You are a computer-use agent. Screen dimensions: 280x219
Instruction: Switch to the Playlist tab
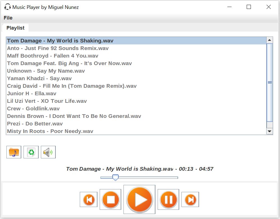pos(15,28)
